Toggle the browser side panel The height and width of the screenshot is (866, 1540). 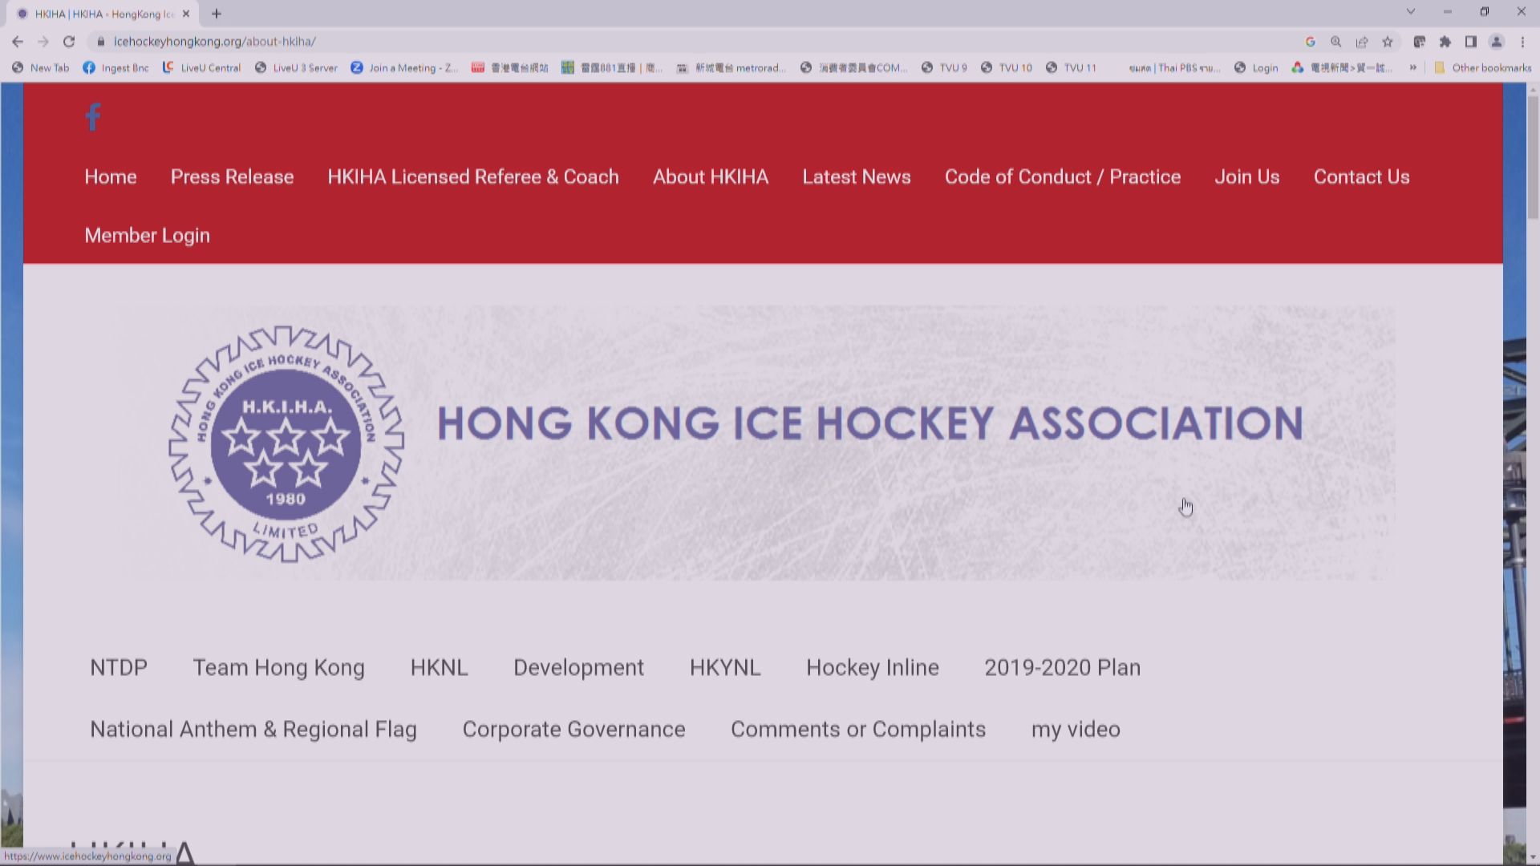[1471, 42]
